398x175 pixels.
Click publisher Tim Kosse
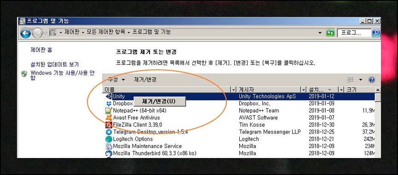click(252, 125)
